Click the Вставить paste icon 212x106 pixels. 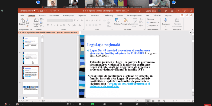[x=22, y=21]
